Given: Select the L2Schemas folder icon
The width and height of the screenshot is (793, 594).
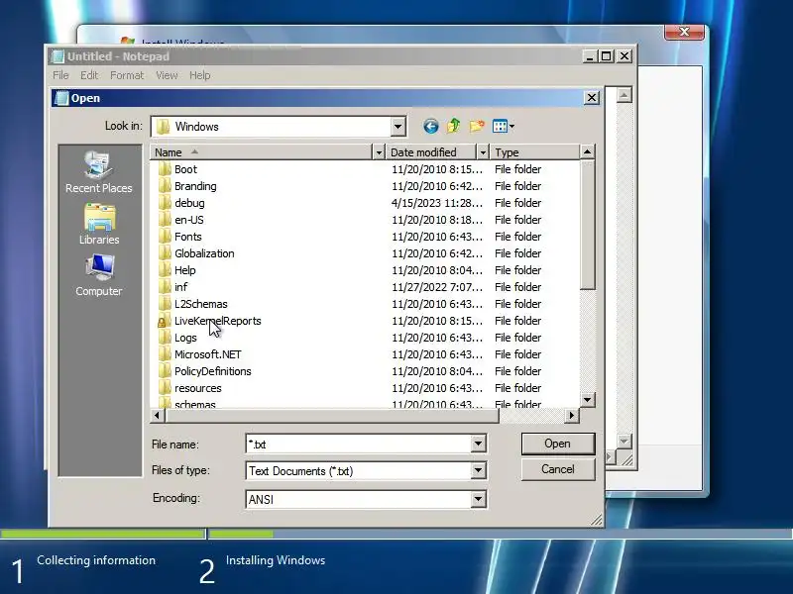Looking at the screenshot, I should click(164, 304).
